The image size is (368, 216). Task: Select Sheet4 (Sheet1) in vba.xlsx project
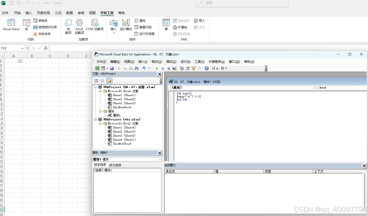(x=124, y=140)
